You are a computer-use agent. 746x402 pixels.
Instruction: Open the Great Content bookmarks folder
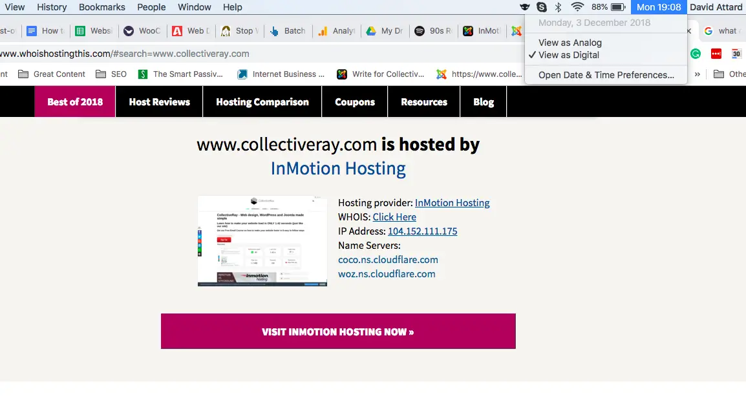[52, 74]
